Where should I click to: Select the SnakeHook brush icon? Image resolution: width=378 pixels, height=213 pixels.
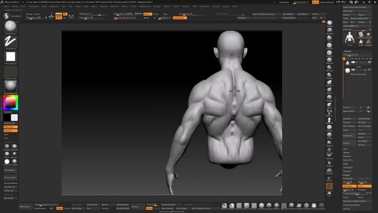(x=330, y=143)
